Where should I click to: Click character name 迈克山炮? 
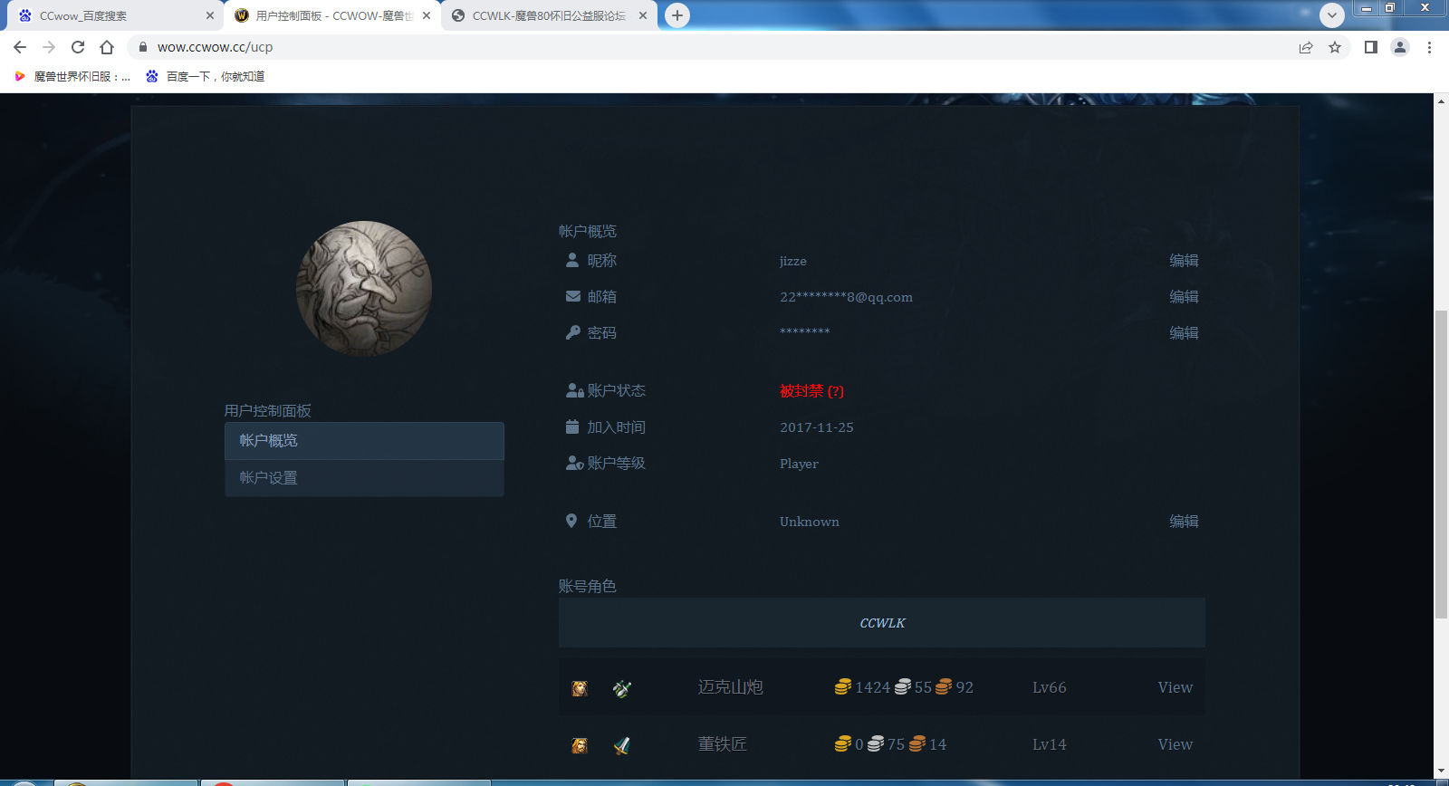pos(731,687)
